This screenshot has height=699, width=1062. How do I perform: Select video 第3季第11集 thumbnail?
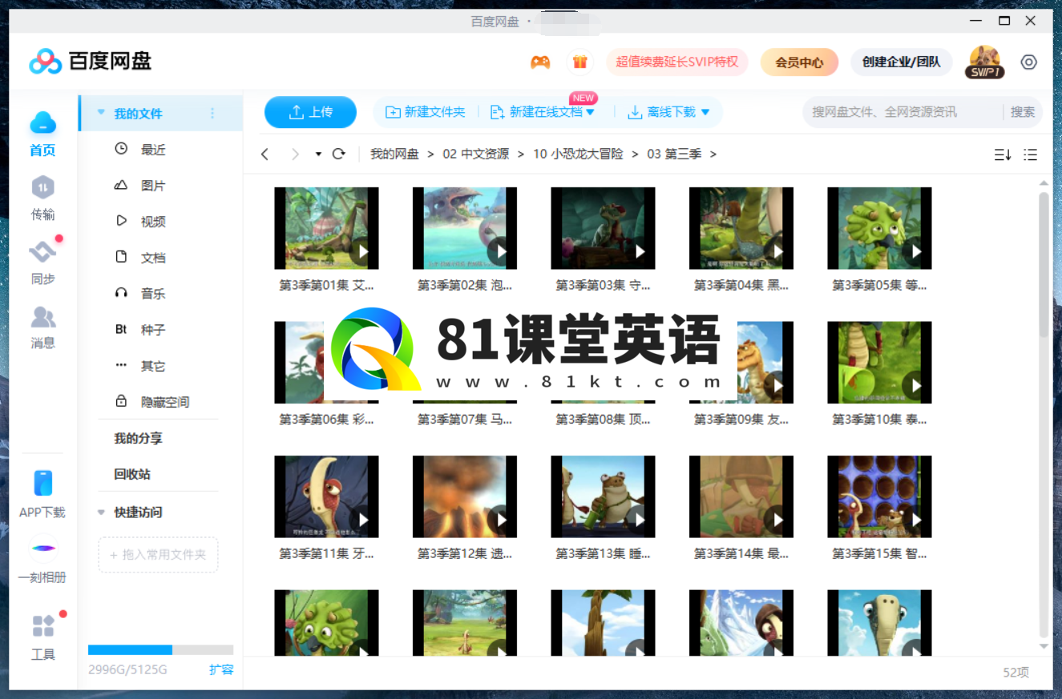coord(326,496)
